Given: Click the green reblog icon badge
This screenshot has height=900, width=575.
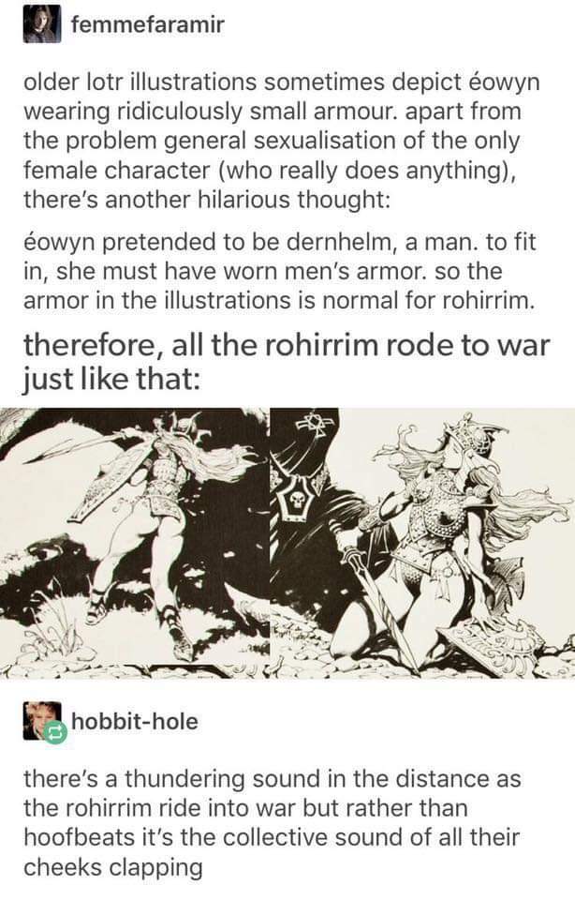Looking at the screenshot, I should [x=55, y=733].
